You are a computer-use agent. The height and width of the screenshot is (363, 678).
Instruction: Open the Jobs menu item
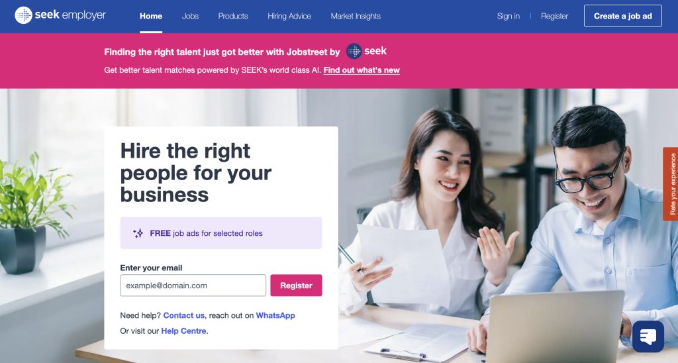pos(190,16)
